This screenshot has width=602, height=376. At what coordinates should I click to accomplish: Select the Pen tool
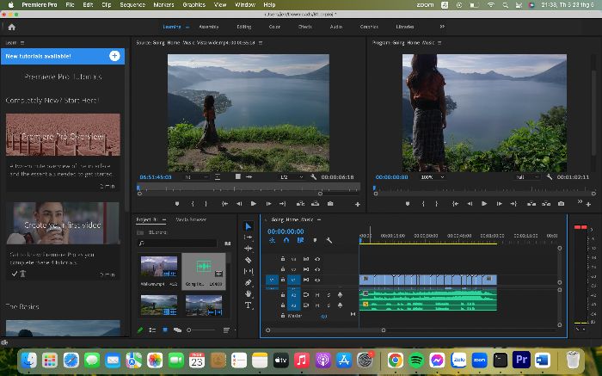pos(248,282)
